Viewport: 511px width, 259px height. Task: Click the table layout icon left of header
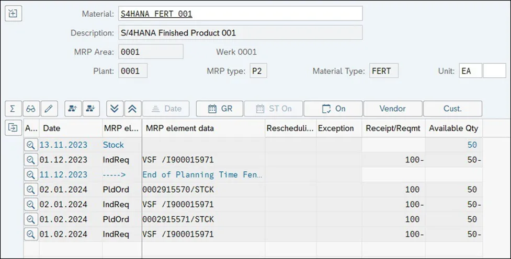point(13,128)
